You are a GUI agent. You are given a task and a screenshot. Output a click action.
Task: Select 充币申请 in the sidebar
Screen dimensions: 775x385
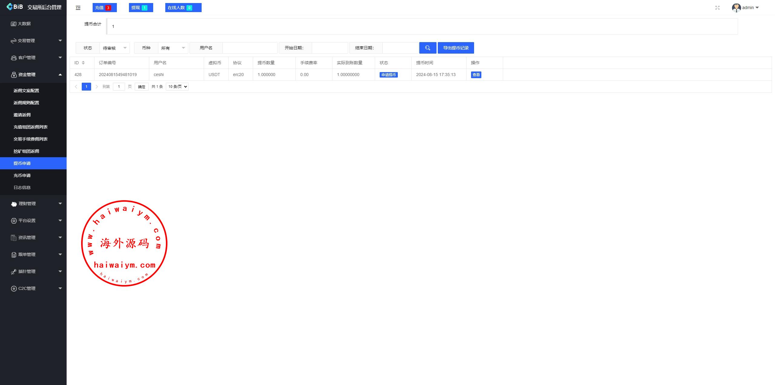pos(22,175)
